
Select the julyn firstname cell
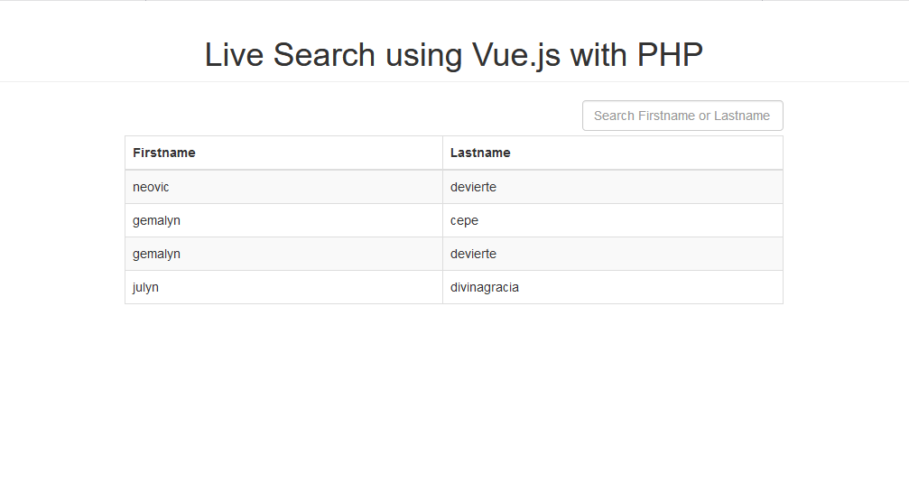click(x=145, y=287)
